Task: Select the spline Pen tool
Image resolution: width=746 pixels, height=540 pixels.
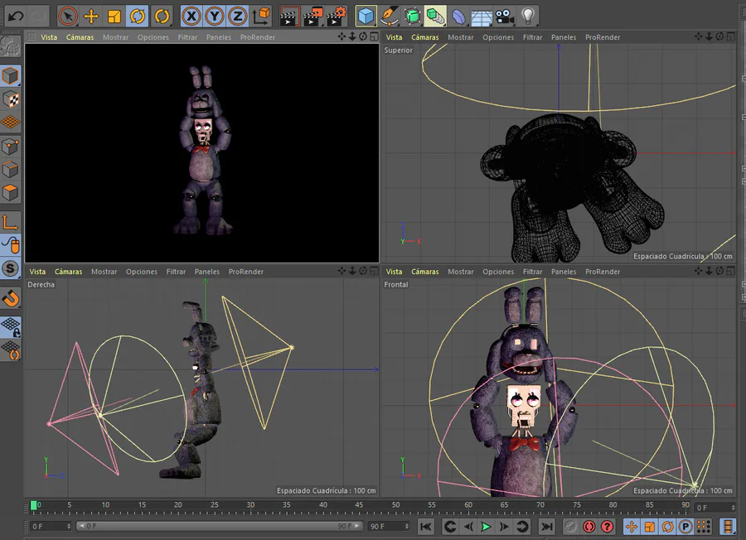Action: point(390,17)
